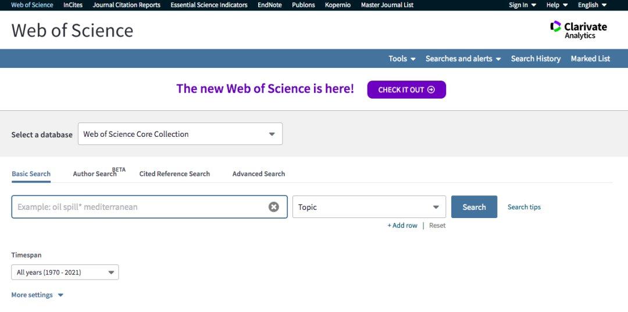Open the Marked List

coord(590,59)
